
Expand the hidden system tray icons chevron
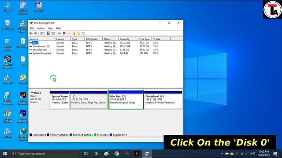(x=222, y=154)
